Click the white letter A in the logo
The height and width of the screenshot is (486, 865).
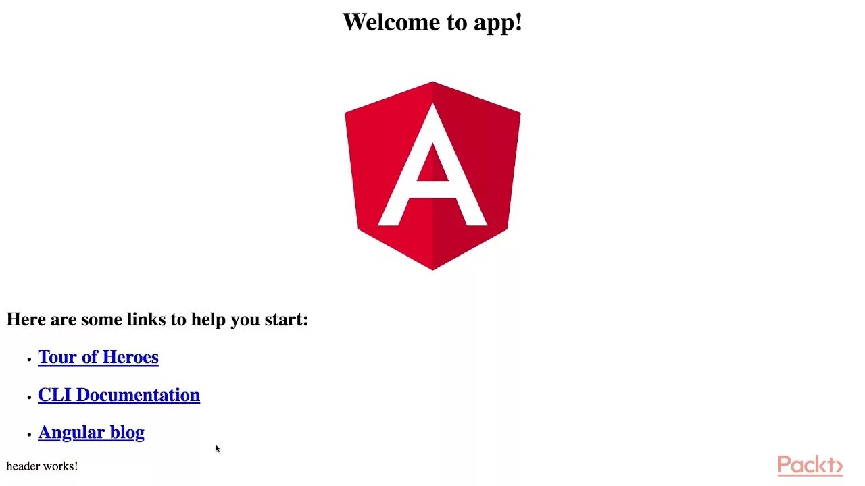coord(432,165)
